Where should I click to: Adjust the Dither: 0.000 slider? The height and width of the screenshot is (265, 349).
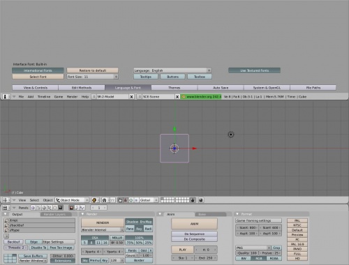[x=63, y=256]
